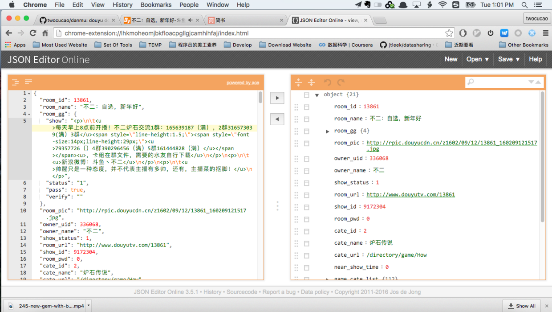Click the tree editor vertical scrollbar
The image size is (552, 312).
[542, 156]
